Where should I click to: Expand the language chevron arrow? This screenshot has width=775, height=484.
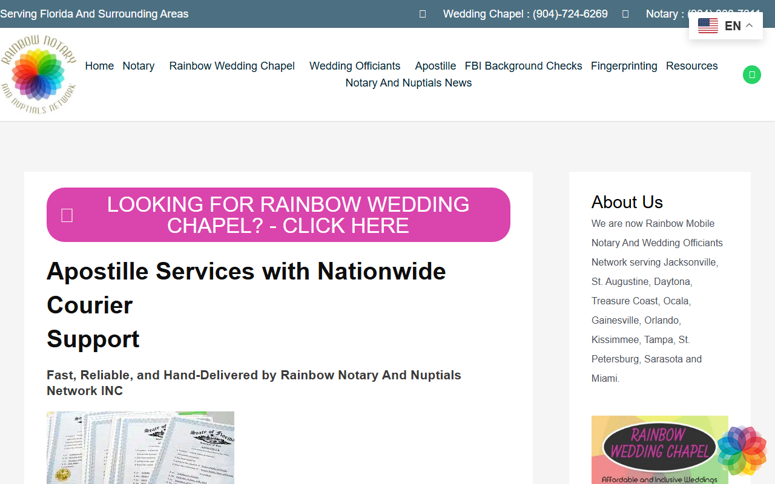pyautogui.click(x=749, y=25)
